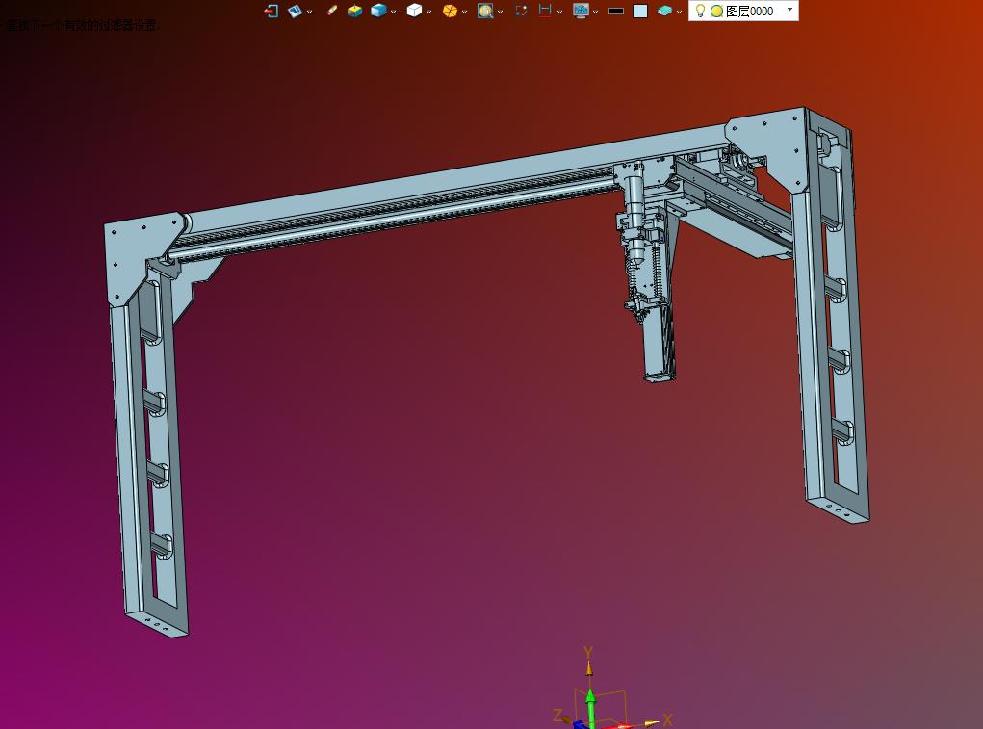Select the dimension measure tool

click(x=545, y=11)
